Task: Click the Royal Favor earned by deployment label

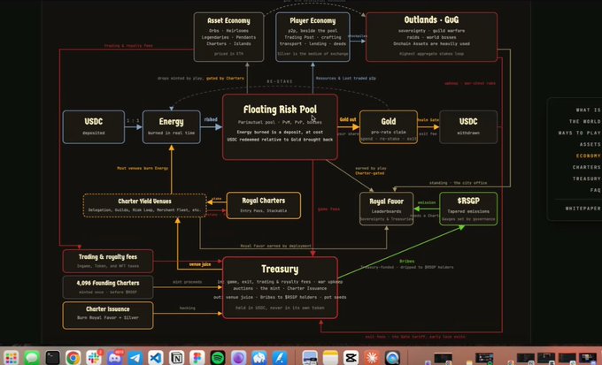Action: click(275, 246)
